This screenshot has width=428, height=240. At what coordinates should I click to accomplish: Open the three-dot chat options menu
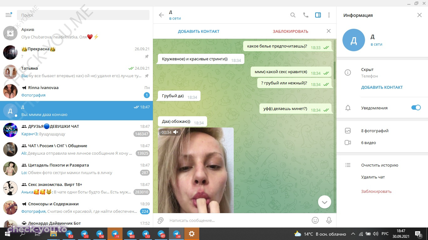pos(329,15)
